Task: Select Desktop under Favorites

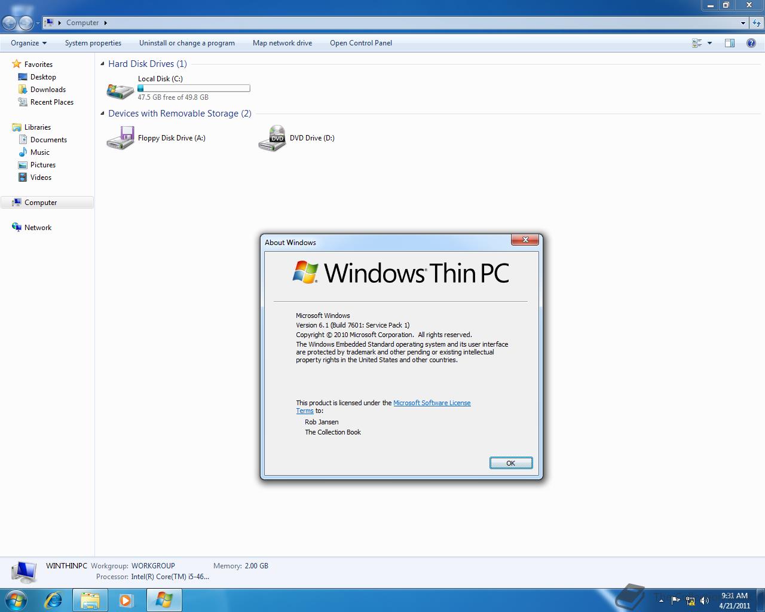Action: click(43, 77)
